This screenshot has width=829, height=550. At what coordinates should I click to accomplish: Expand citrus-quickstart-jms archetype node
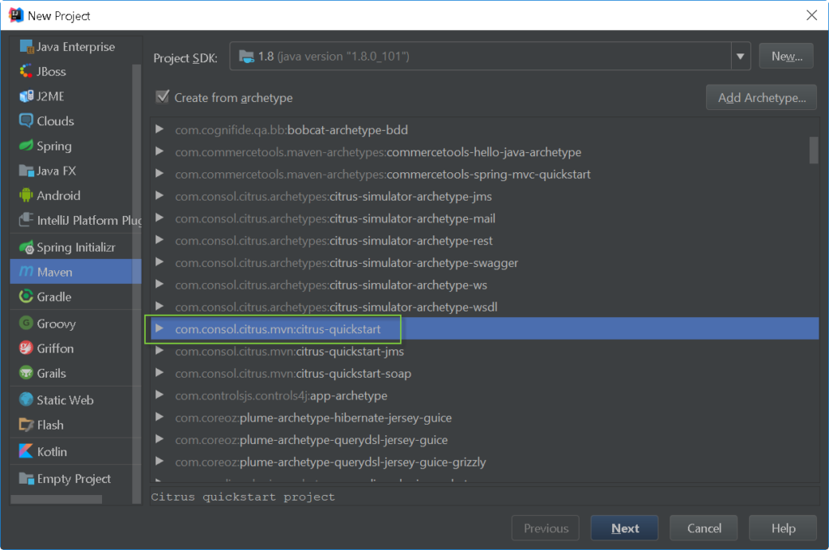click(159, 351)
